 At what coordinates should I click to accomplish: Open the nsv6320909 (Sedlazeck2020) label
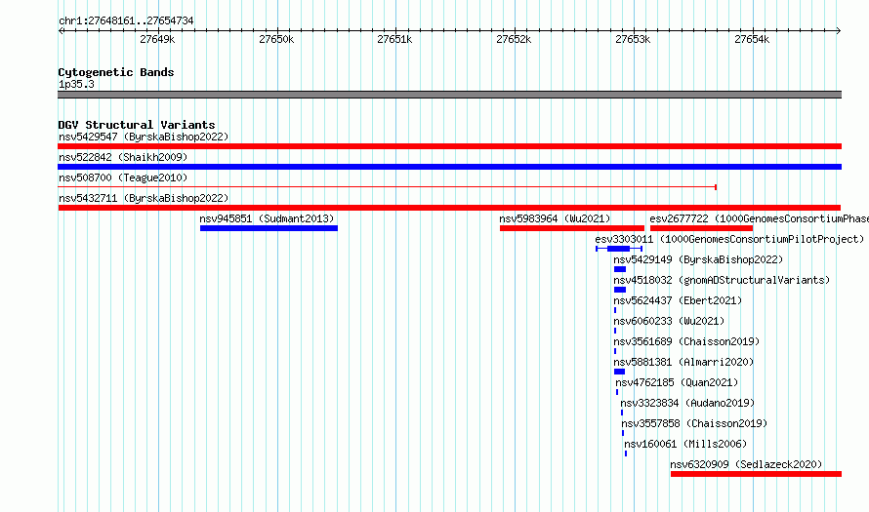click(746, 464)
